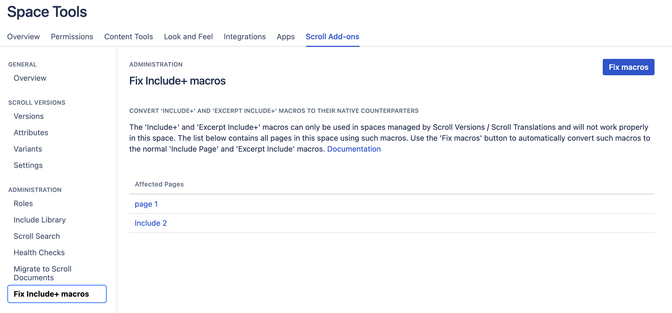Select the Integrations tab
Screen dimensions: 672x313
click(245, 37)
